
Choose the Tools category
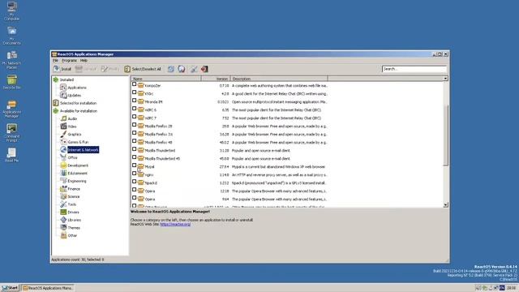[x=72, y=204]
